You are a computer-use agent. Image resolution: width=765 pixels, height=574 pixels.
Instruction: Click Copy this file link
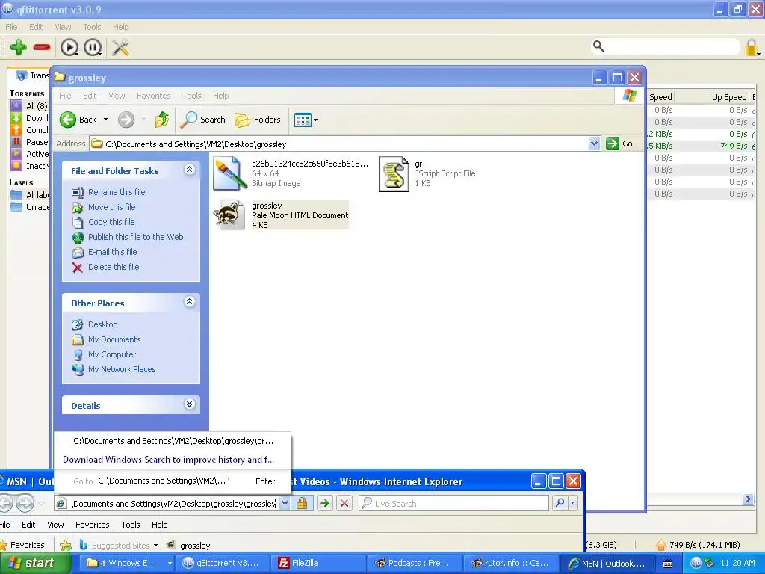pyautogui.click(x=111, y=222)
